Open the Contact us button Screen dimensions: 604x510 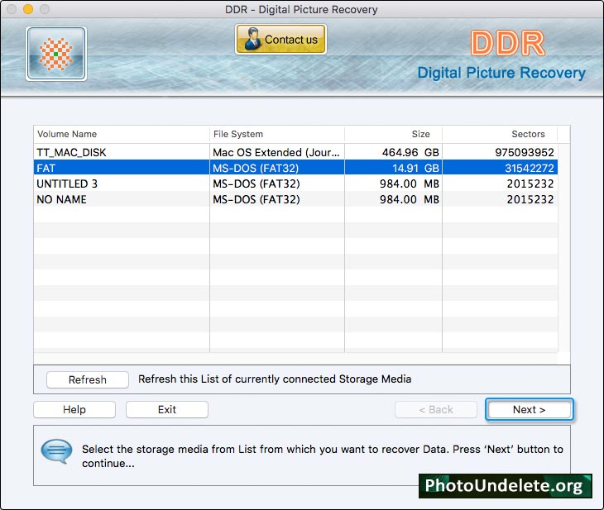pos(280,39)
